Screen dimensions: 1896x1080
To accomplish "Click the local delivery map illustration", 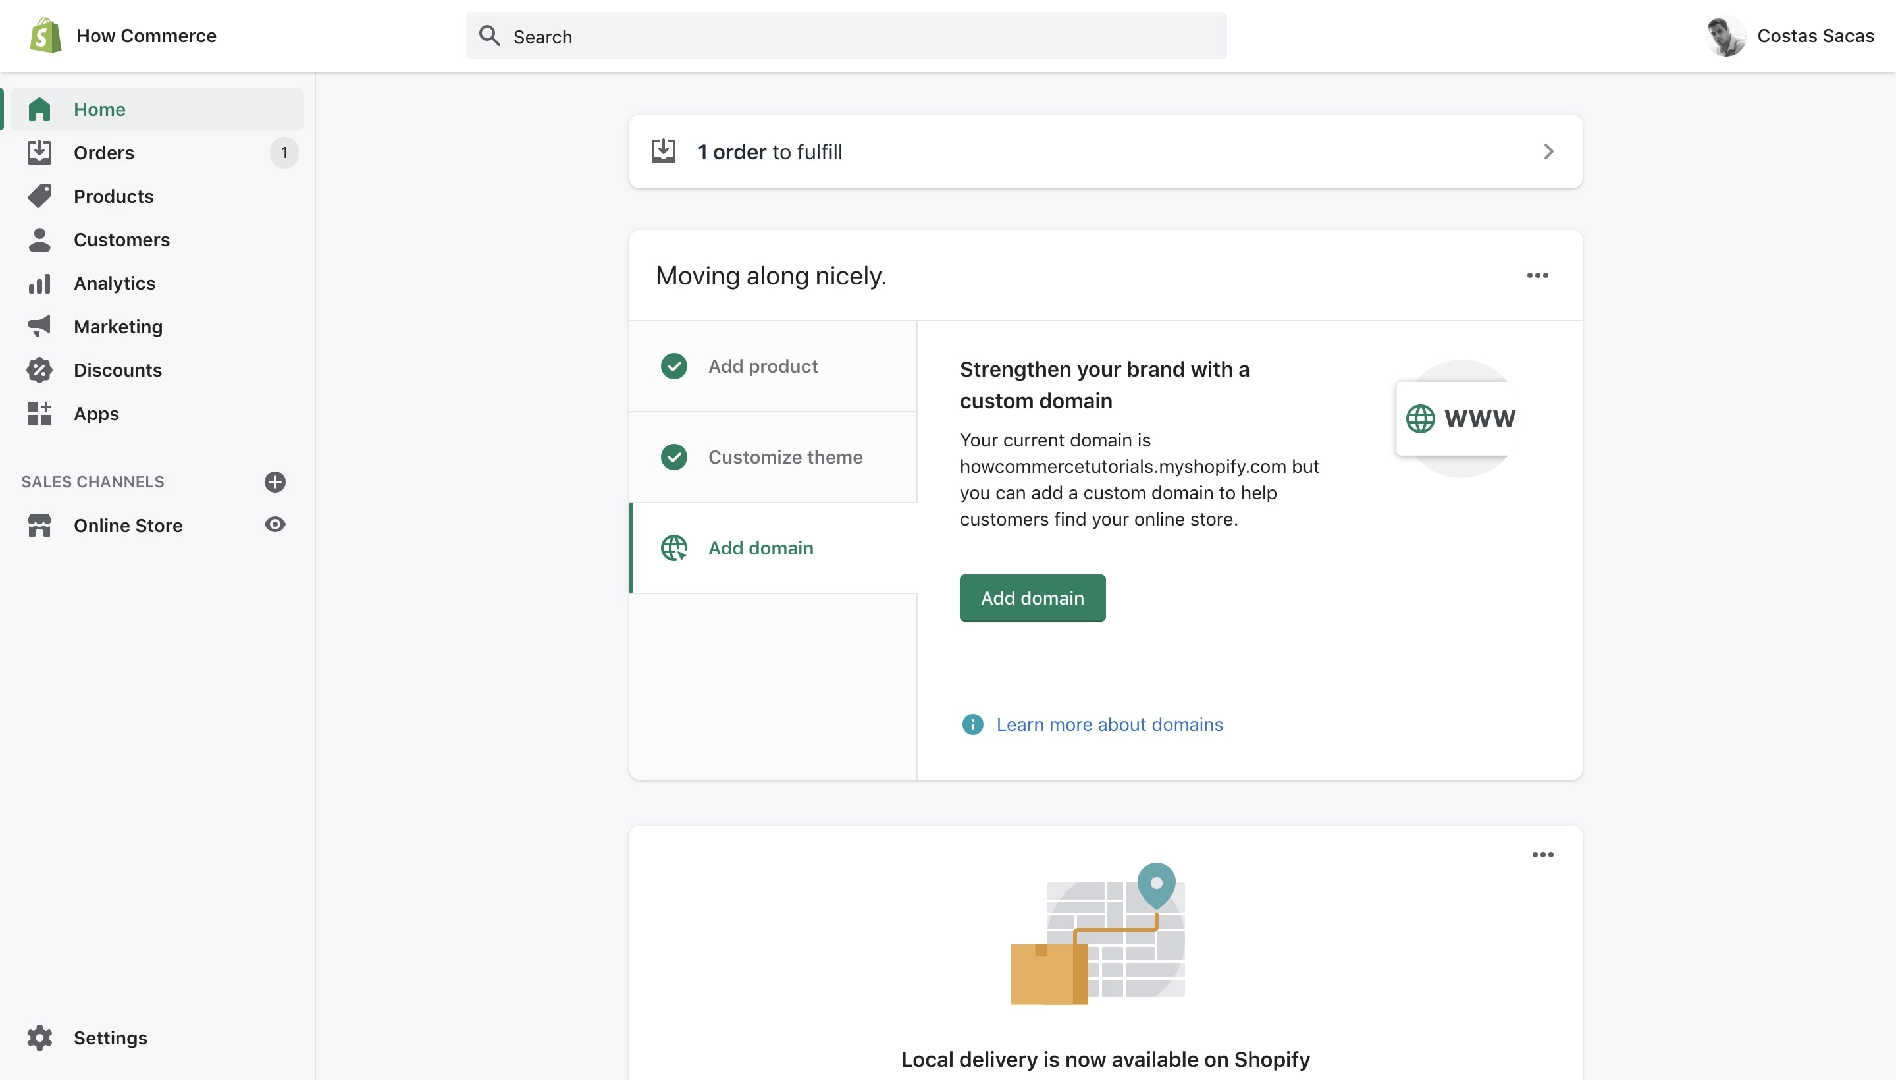I will coord(1098,934).
